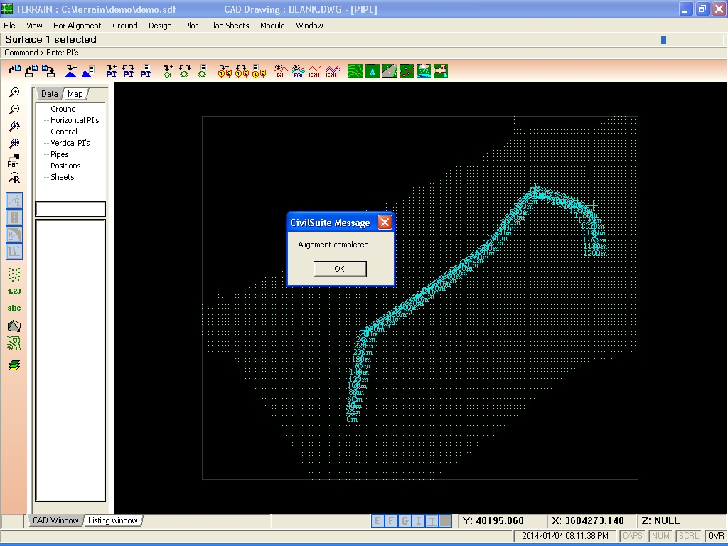Click the zoom out magnifier icon
Screen dimensions: 728x546
pyautogui.click(x=14, y=109)
